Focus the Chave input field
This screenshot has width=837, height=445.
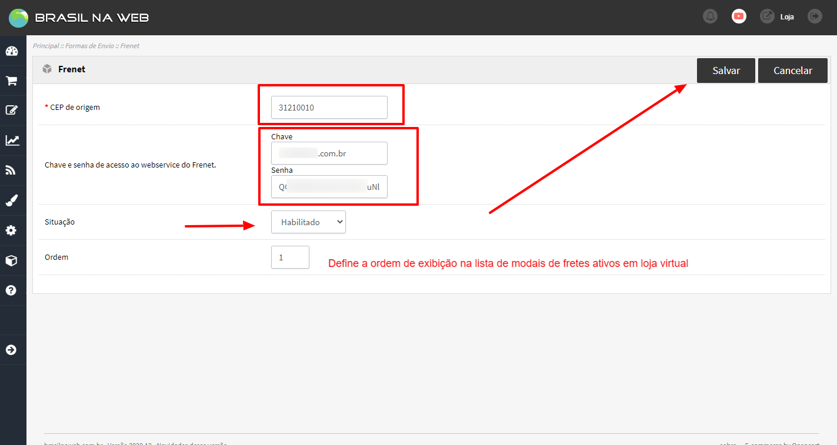click(329, 153)
